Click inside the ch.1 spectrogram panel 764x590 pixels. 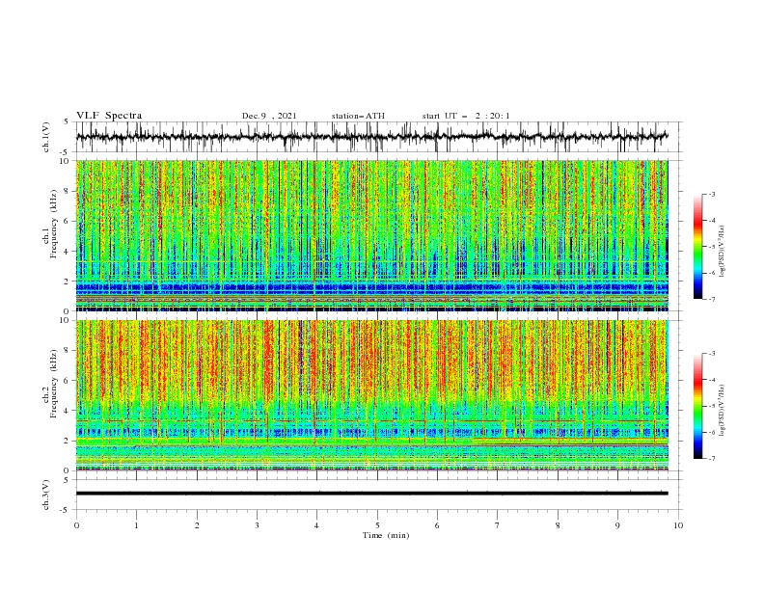coord(371,235)
